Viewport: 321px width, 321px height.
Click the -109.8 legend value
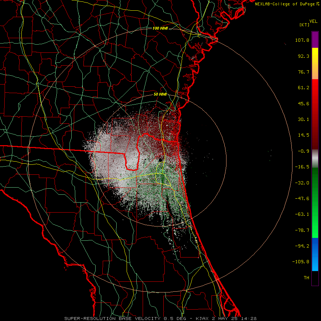(x=301, y=262)
